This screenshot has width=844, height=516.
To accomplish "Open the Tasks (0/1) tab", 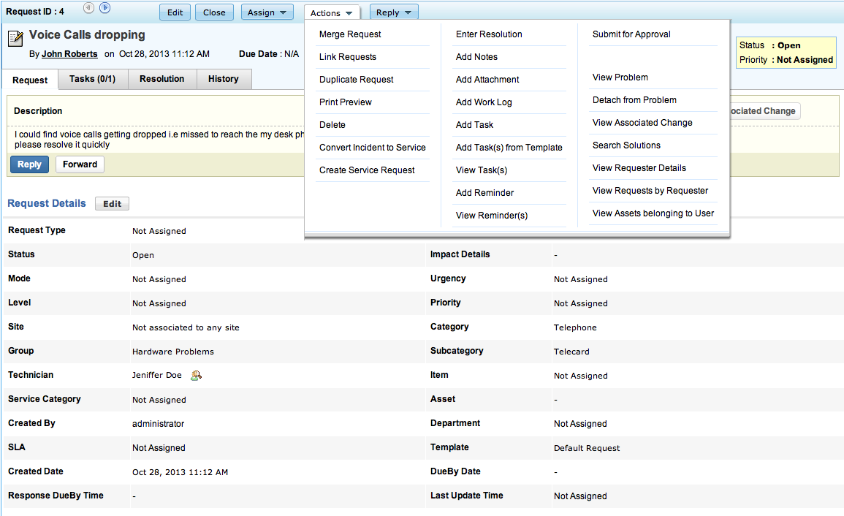I will [x=93, y=79].
